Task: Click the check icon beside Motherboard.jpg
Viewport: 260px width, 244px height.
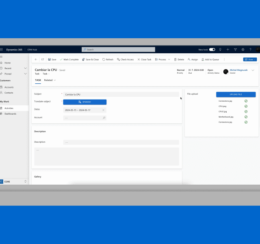Action: point(246,117)
